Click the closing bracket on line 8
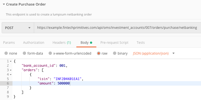This screenshot has height=100, width=201. coord(22,92)
